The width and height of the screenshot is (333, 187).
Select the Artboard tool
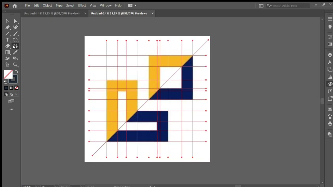pos(8,65)
